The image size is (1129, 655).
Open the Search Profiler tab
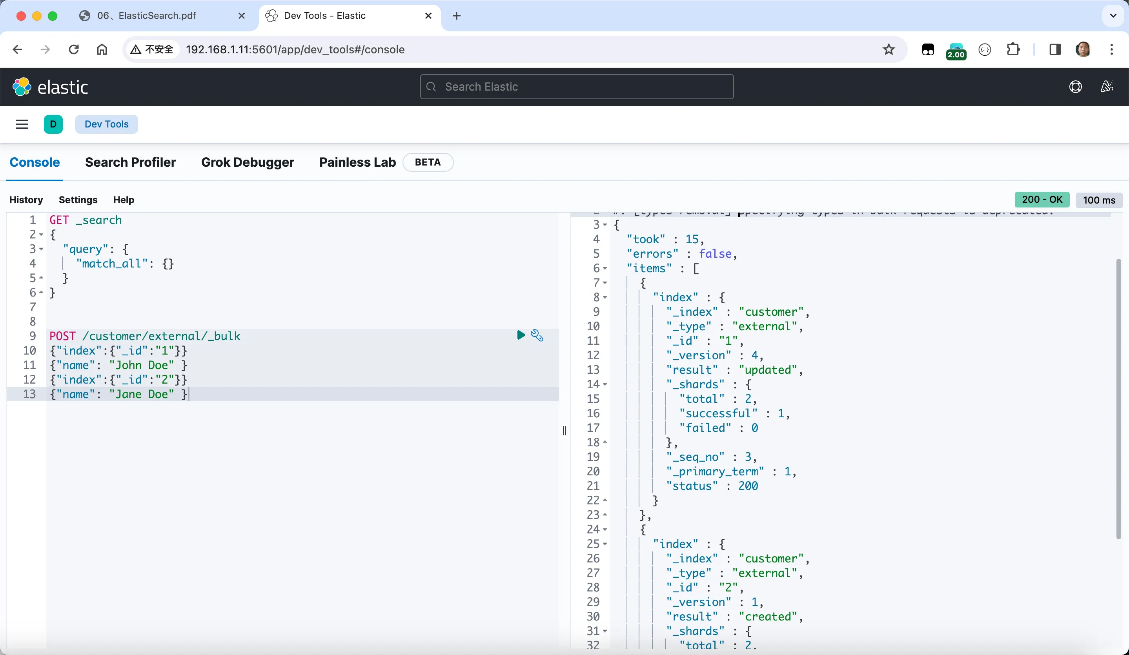click(x=130, y=162)
